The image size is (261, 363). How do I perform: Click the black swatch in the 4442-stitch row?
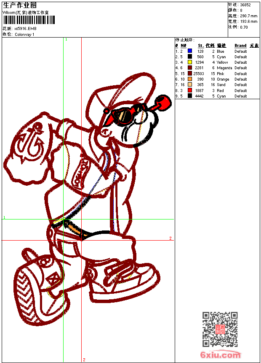click(190, 96)
